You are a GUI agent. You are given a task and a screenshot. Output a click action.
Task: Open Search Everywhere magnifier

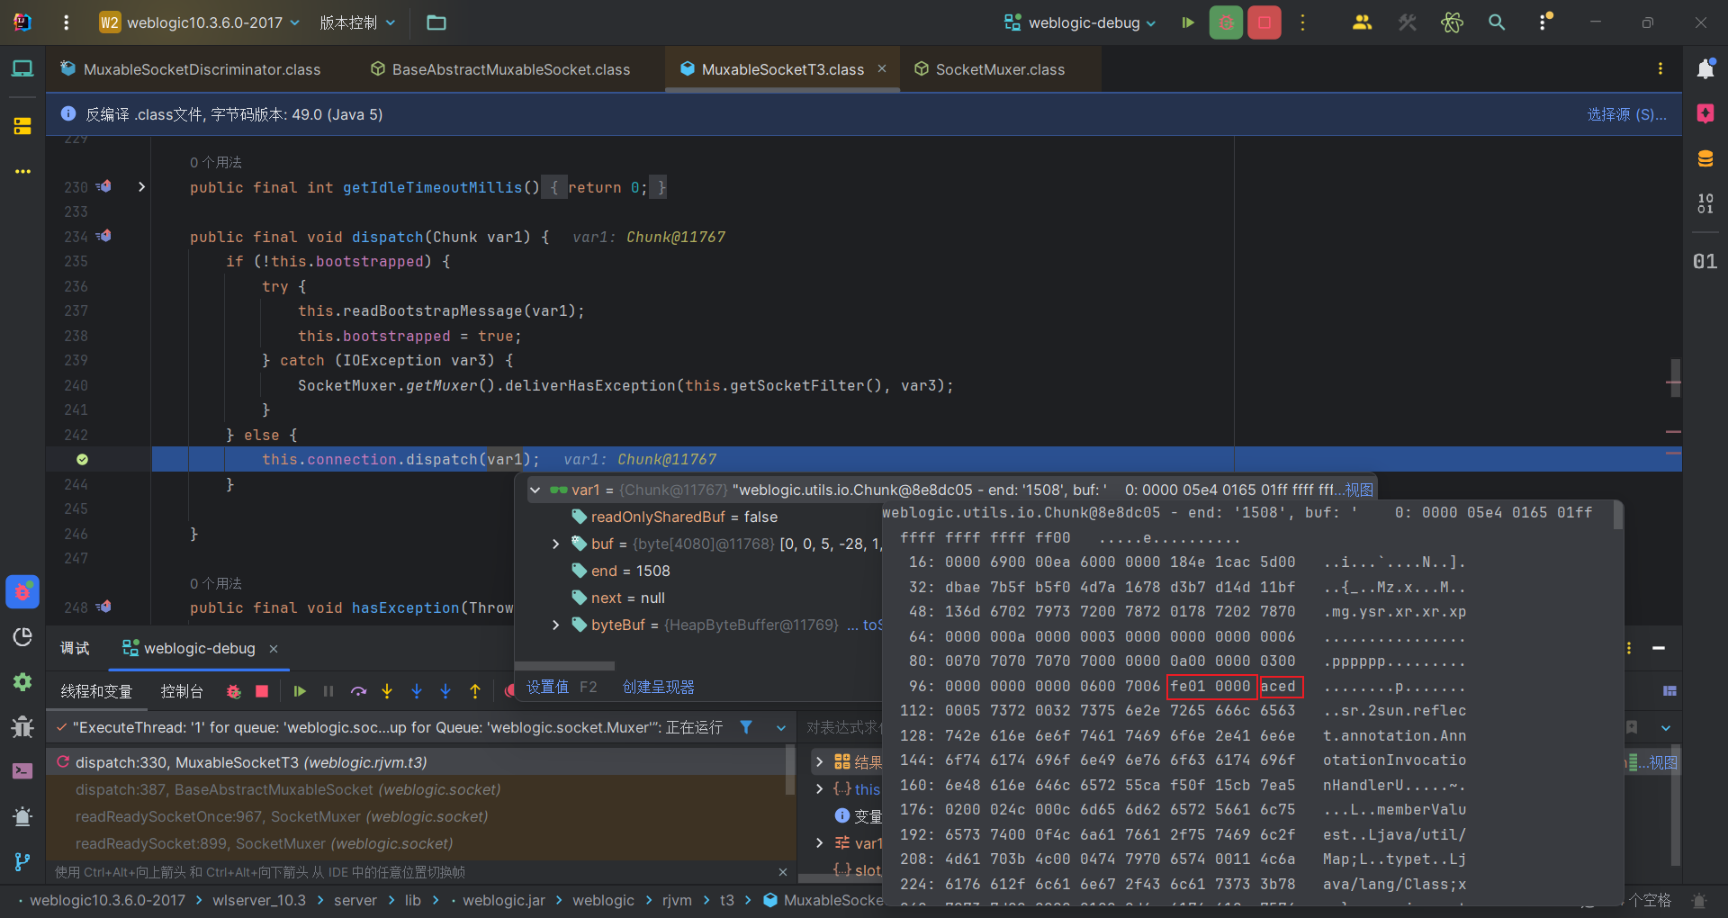tap(1497, 22)
